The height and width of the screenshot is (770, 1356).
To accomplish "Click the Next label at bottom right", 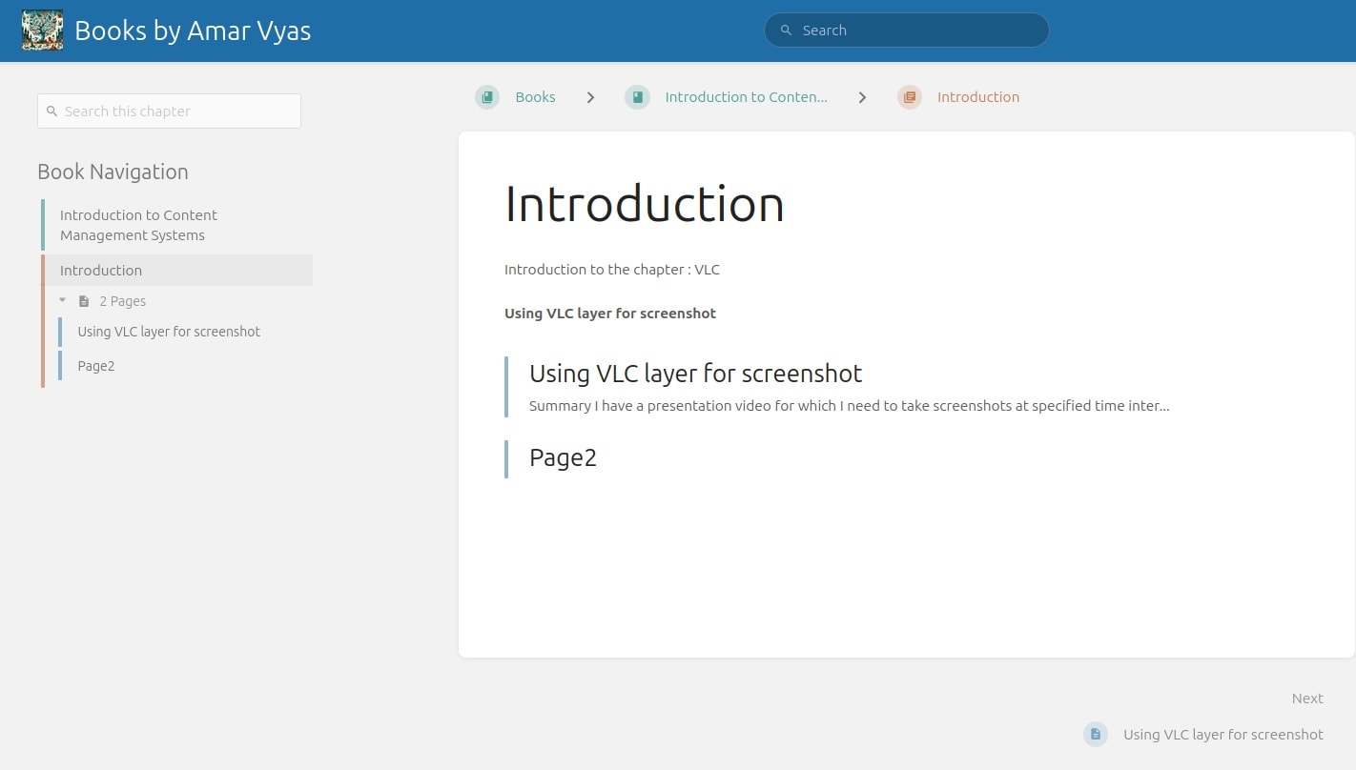I will [x=1307, y=699].
